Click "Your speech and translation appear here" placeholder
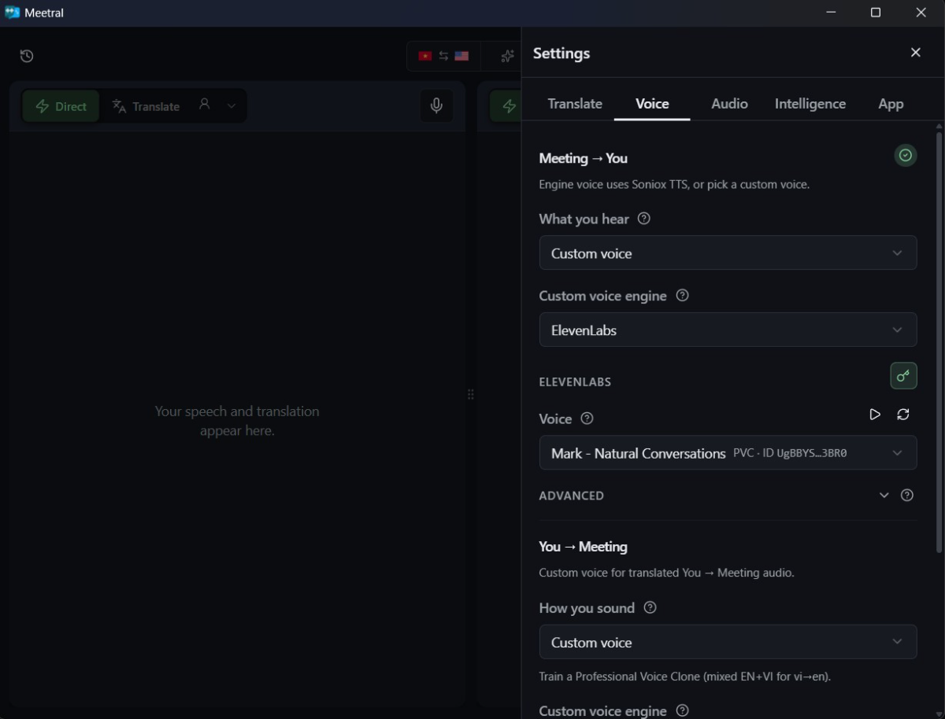945x719 pixels. tap(237, 421)
